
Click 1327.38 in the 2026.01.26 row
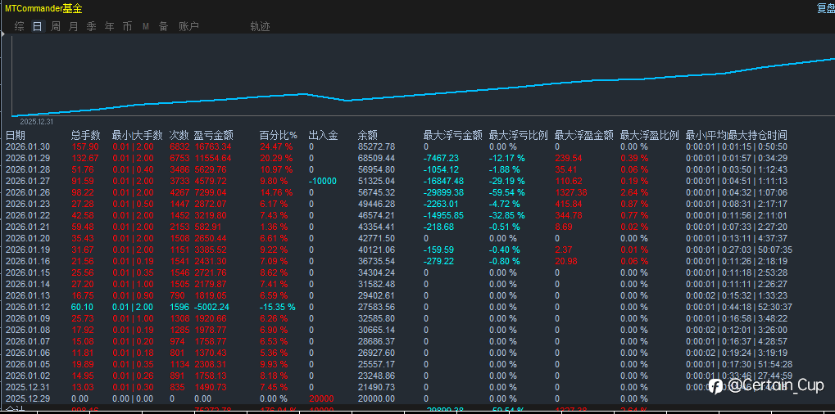click(x=571, y=192)
